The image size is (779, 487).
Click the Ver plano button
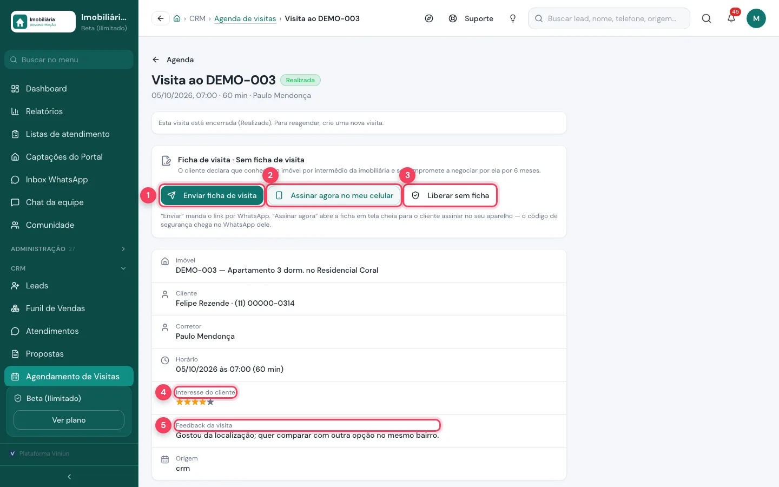point(69,420)
